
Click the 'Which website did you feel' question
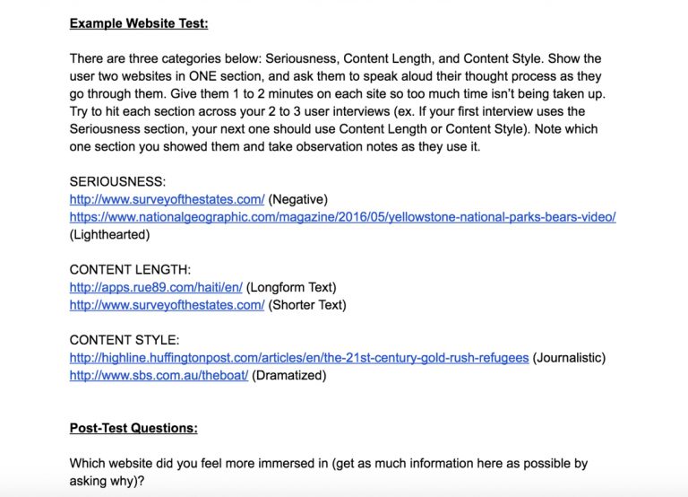coord(329,472)
